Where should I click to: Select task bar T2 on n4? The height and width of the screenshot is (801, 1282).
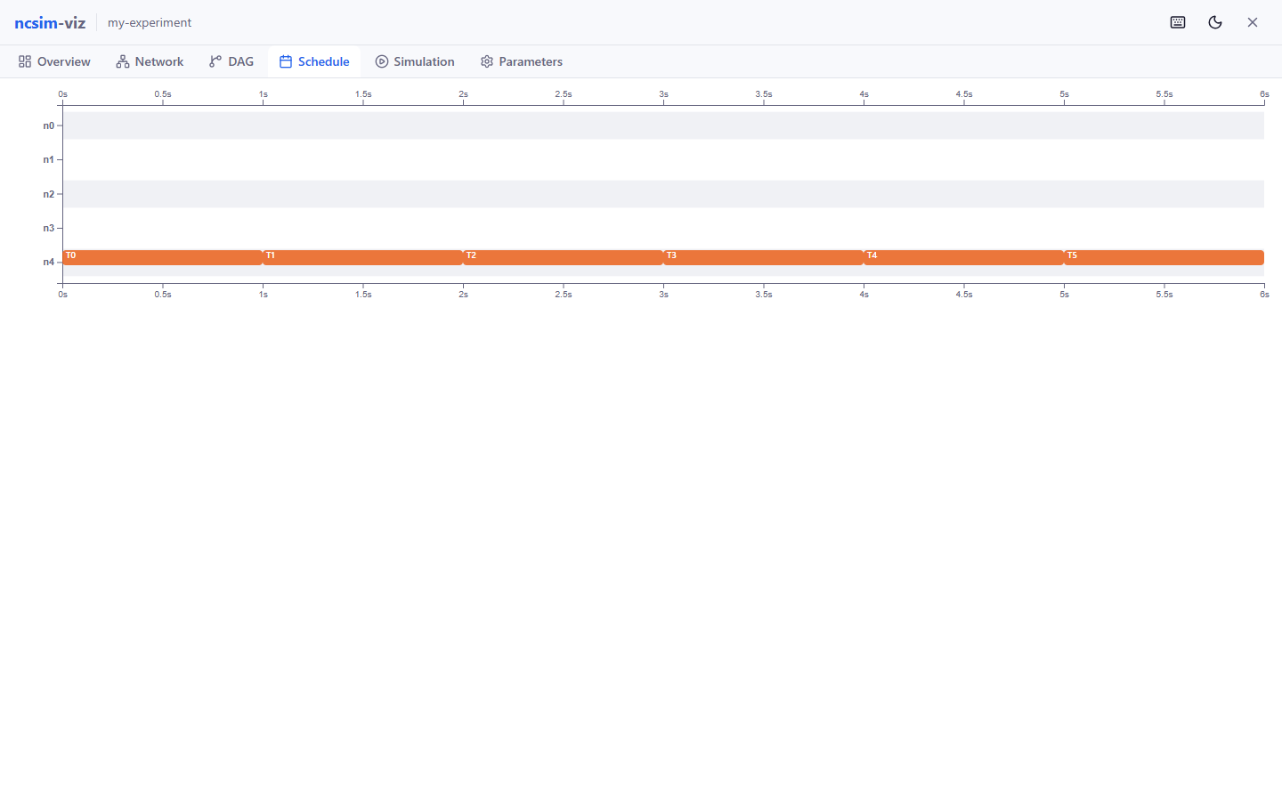[563, 257]
